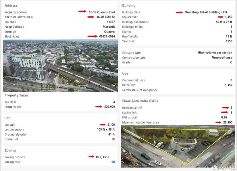Open the aerial Queens Blvd neighborhood photo
This screenshot has height=171, width=237.
click(60, 66)
